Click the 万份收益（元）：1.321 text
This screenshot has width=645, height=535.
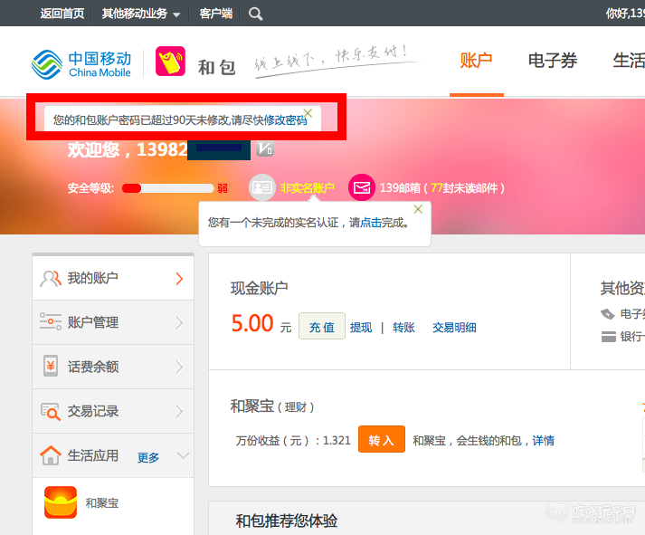coord(293,441)
